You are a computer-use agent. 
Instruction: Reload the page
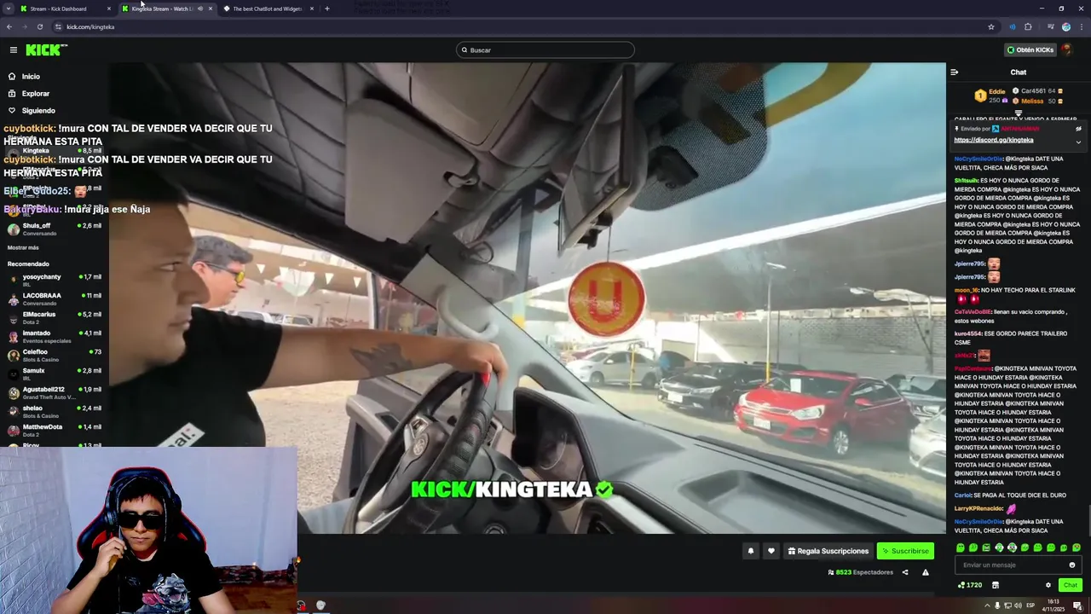coord(40,26)
